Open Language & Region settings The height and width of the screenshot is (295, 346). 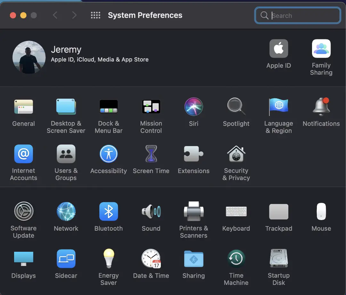[x=279, y=107]
